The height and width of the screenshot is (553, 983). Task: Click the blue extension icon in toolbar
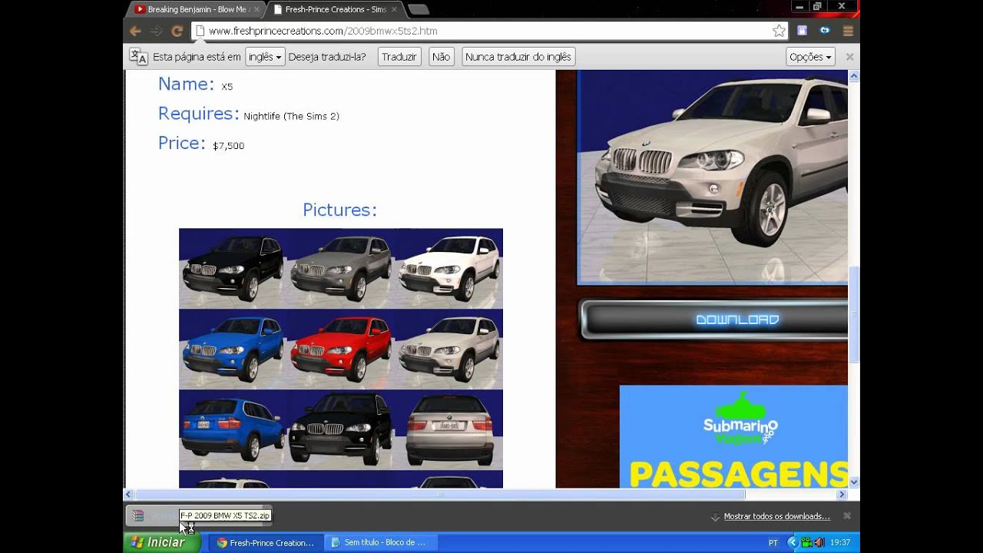(x=825, y=31)
